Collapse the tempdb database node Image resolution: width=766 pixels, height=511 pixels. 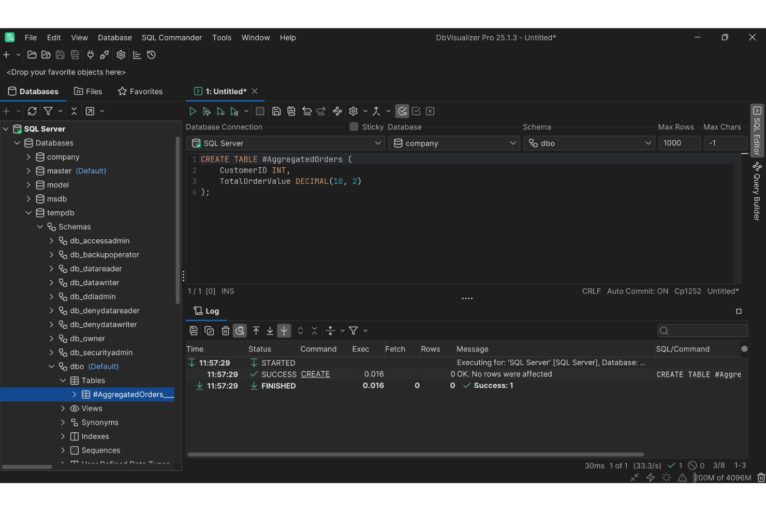28,212
